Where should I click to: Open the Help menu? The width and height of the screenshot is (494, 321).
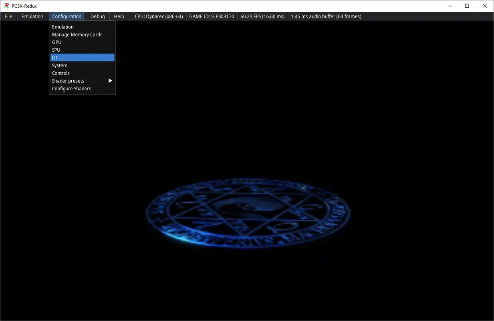pyautogui.click(x=119, y=16)
